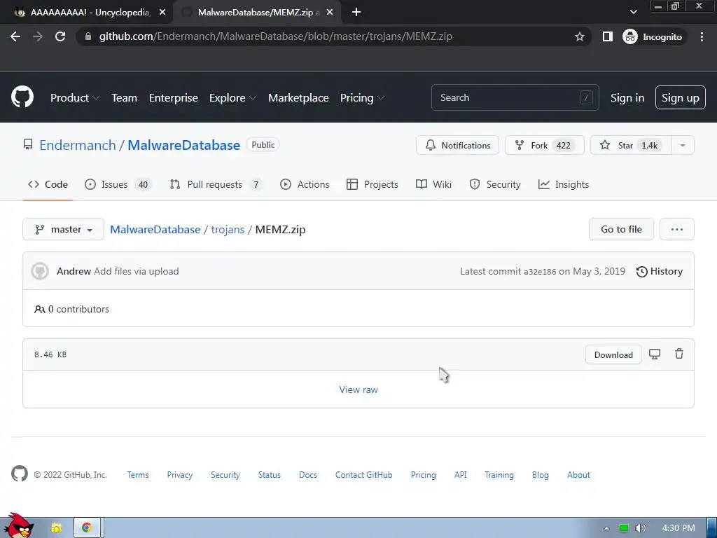Select the Wiki tab
This screenshot has width=717, height=538.
[x=433, y=184]
